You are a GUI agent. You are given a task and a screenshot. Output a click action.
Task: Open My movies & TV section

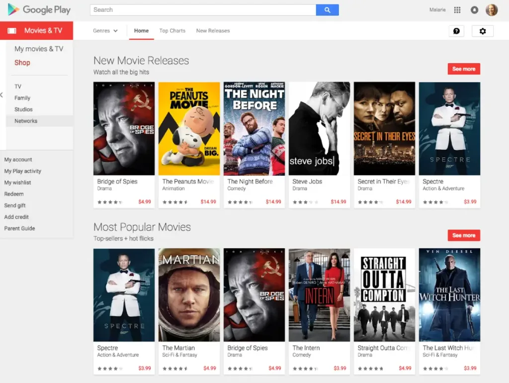tap(39, 49)
